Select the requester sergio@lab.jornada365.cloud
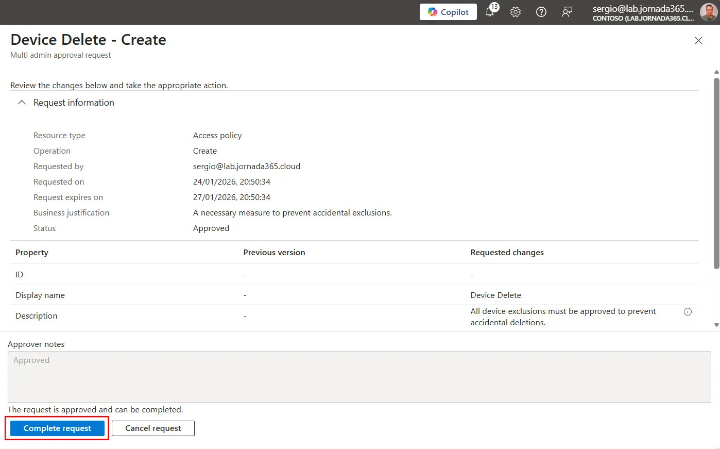The width and height of the screenshot is (720, 449). (x=247, y=167)
